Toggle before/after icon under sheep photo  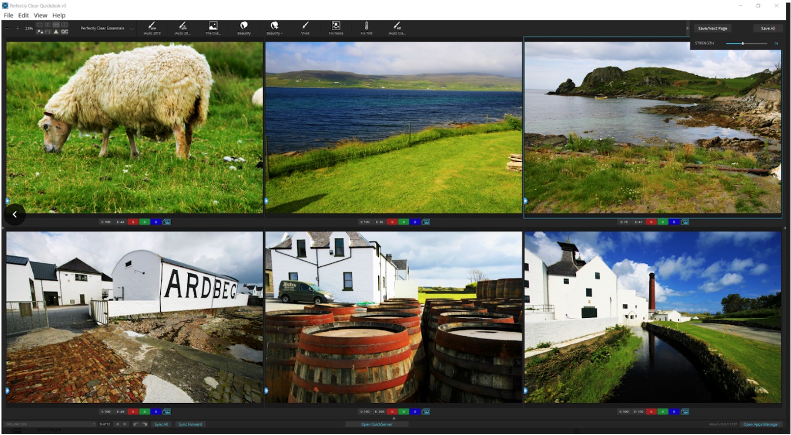(167, 222)
